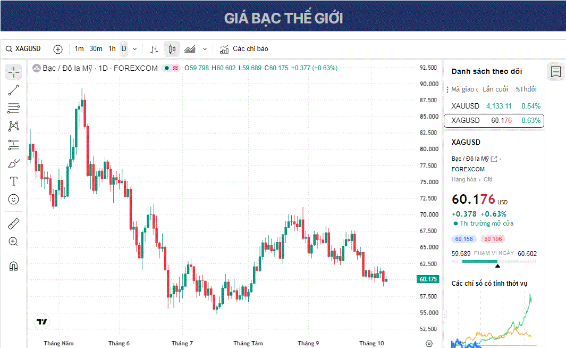Select XAUUSD row in watchlist
Screen dimensions: 566x348
(x=494, y=106)
